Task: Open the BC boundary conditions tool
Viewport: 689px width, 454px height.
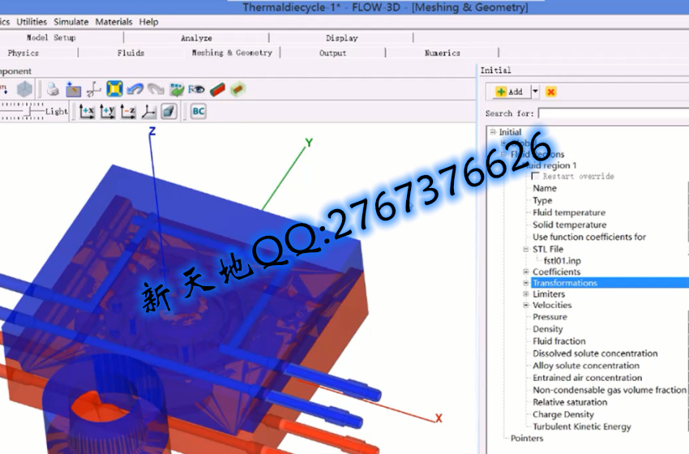Action: 198,111
